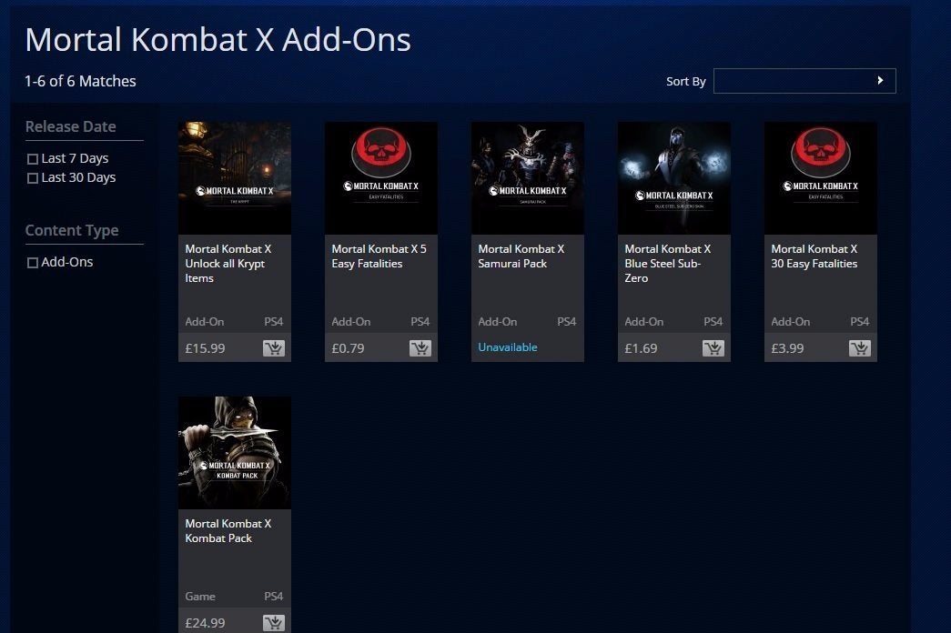Click the Mortal Kombat X 30 Easy Fatalities title
The width and height of the screenshot is (951, 633).
(x=814, y=256)
